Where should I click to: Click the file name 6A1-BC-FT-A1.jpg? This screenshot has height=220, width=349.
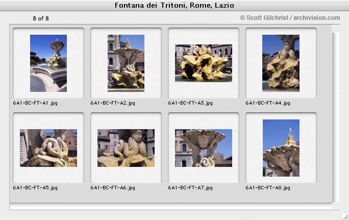[35, 103]
